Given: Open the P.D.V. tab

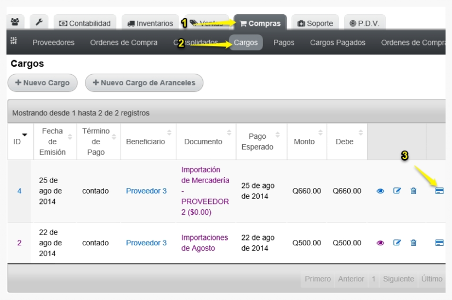Looking at the screenshot, I should 364,23.
